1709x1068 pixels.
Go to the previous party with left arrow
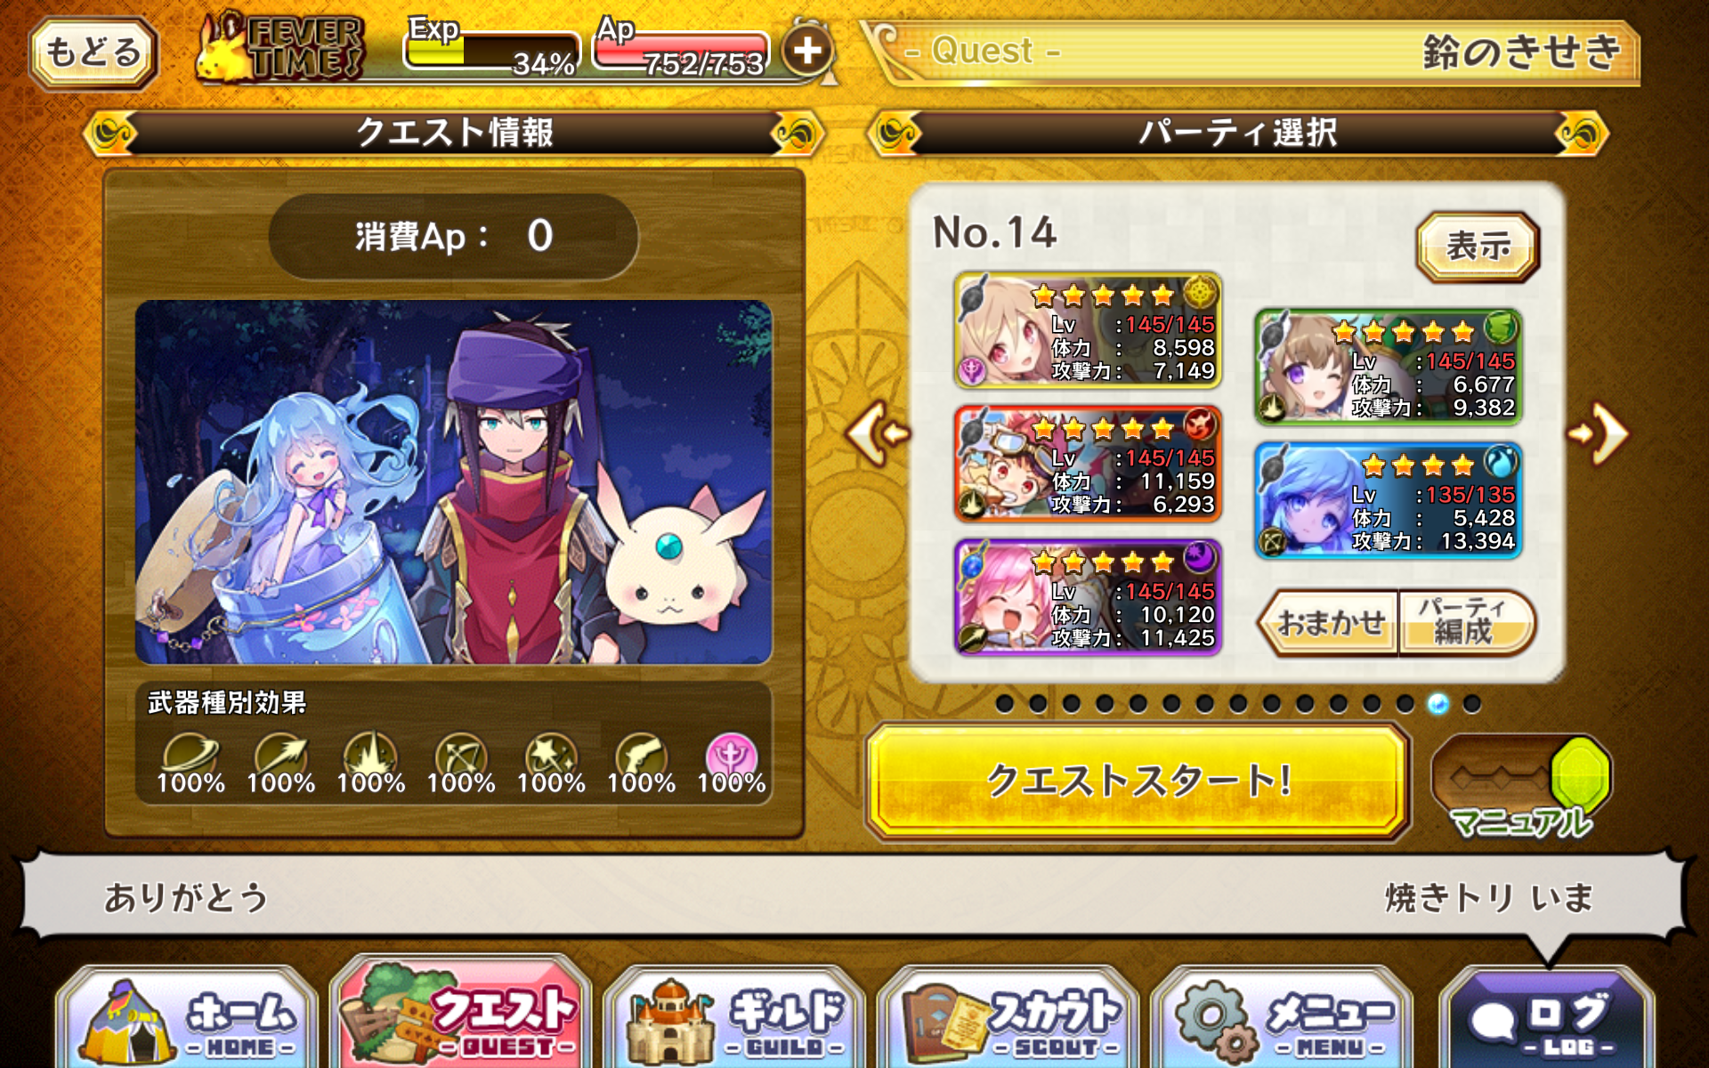point(878,433)
